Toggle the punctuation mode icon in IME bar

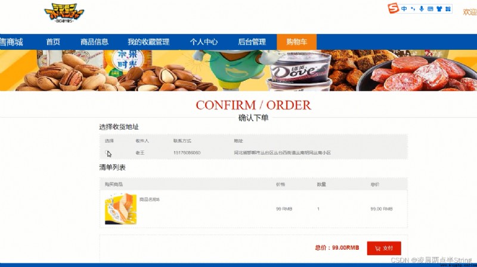[x=413, y=8]
